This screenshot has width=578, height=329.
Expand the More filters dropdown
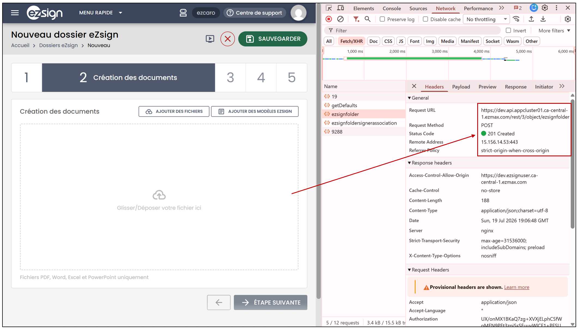[x=554, y=31]
